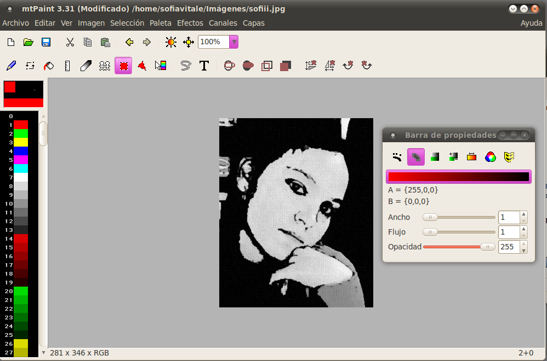Open the Text tool
This screenshot has width=547, height=361.
click(204, 66)
